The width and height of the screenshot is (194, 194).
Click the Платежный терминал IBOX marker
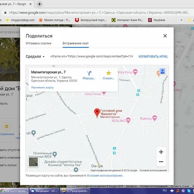coord(55,154)
